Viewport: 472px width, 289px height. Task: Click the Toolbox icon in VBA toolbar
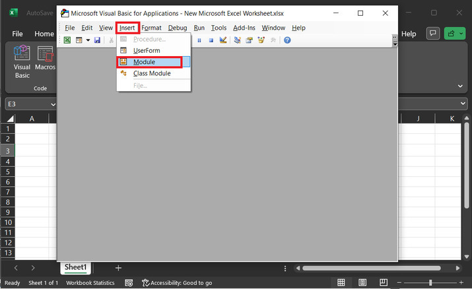273,40
